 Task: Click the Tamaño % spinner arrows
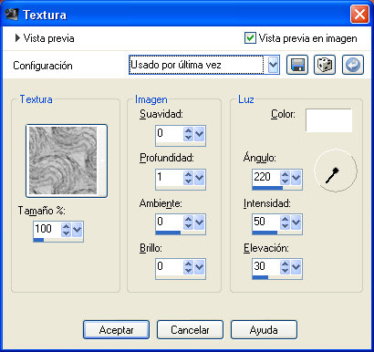coord(66,230)
